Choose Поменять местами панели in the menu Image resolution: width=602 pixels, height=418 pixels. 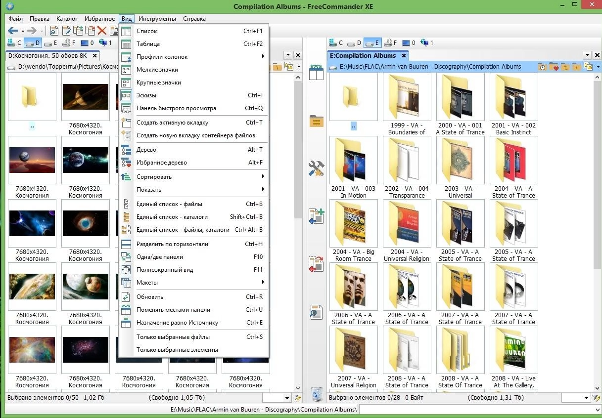(194, 310)
